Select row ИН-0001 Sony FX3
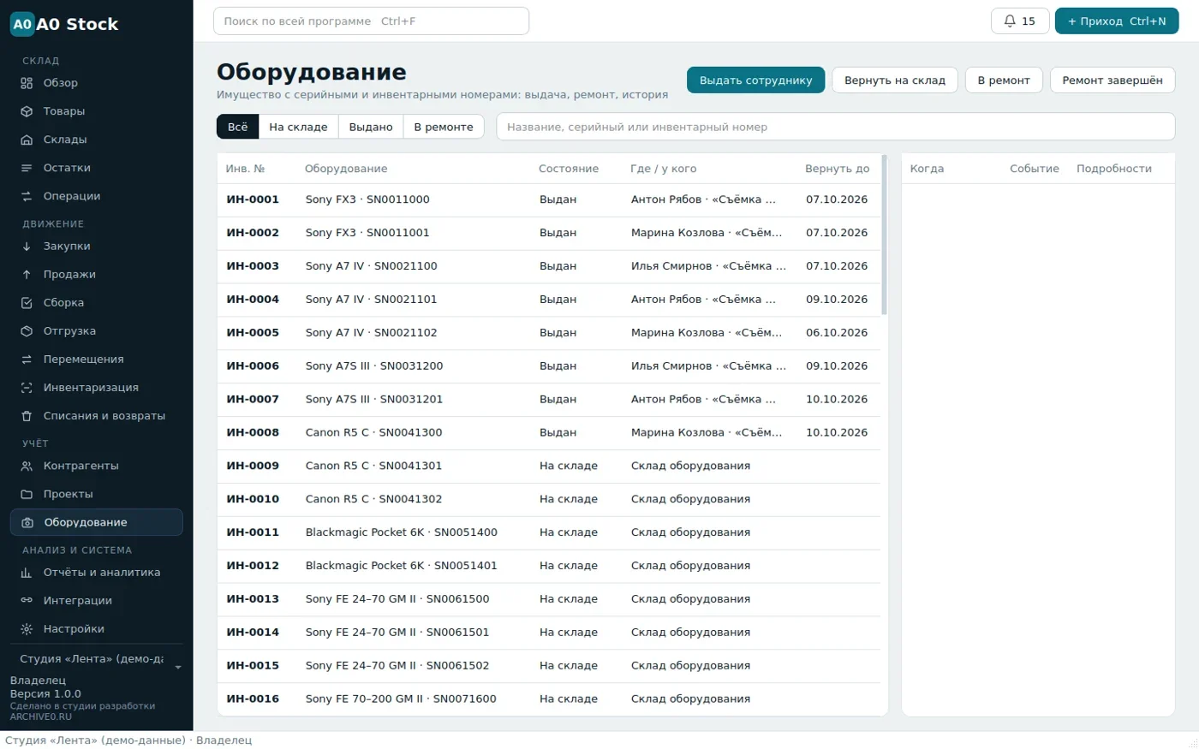The height and width of the screenshot is (749, 1199). 549,200
